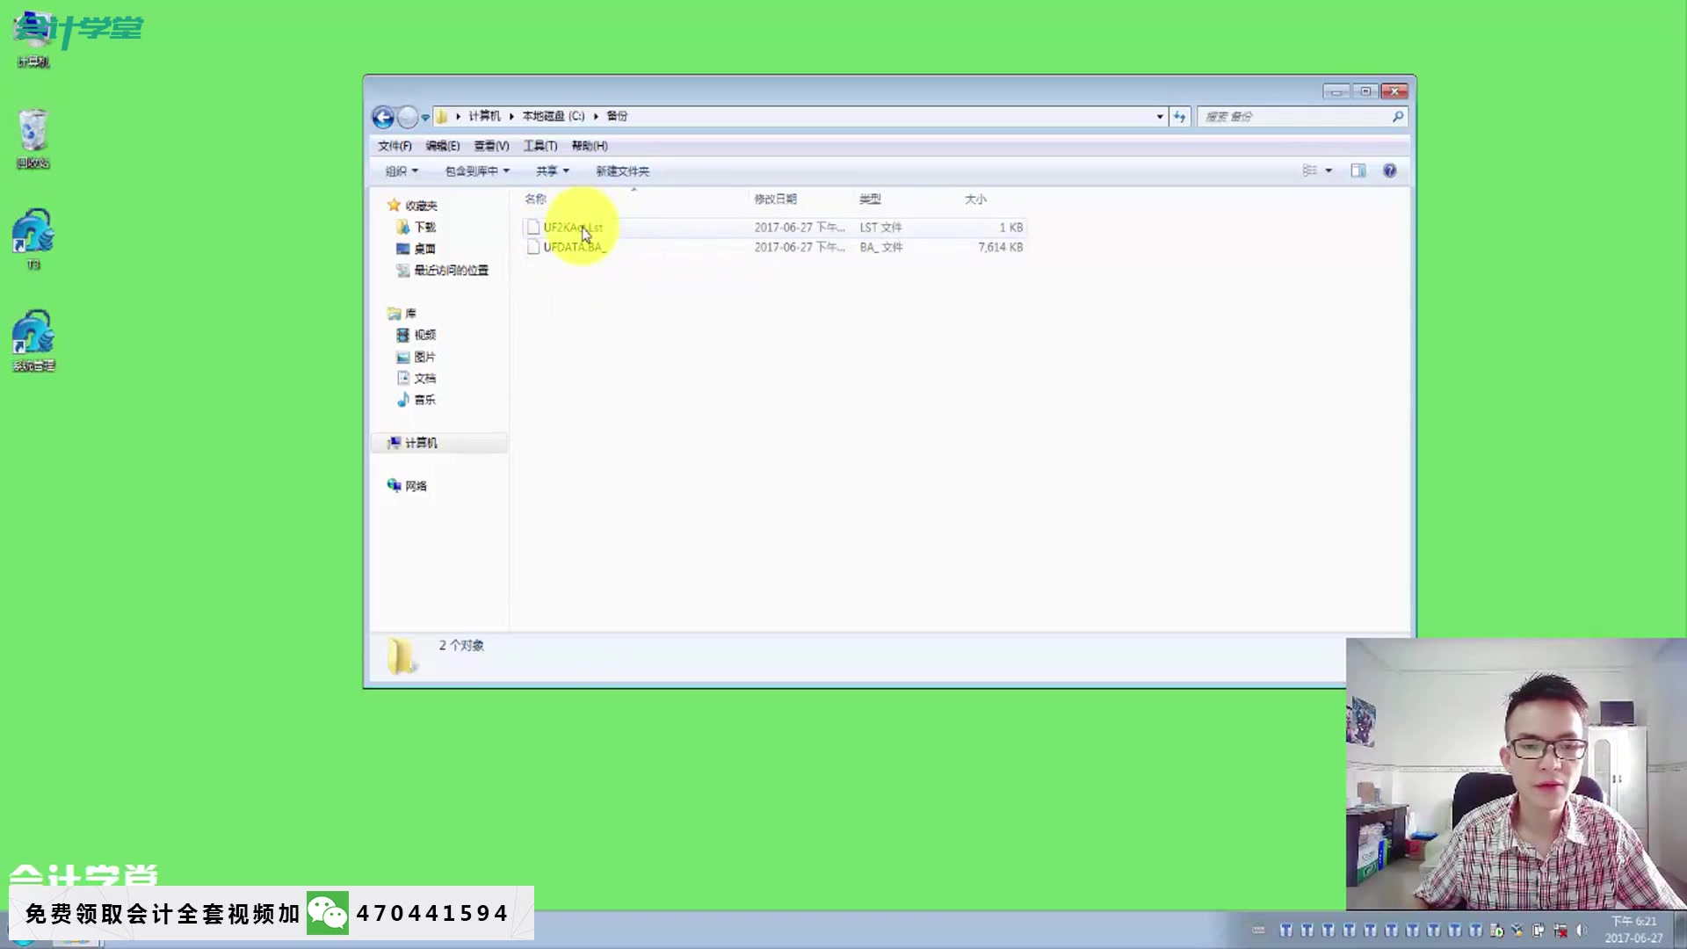Click the 新建文件夹 button
Screen dimensions: 1687x949
(622, 171)
